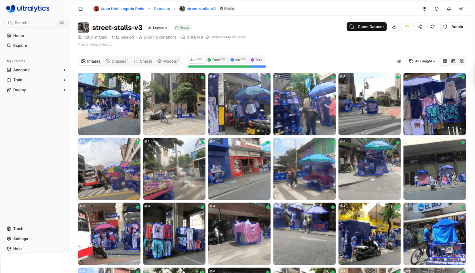
Task: Filter by Val split
Action: 238,60
